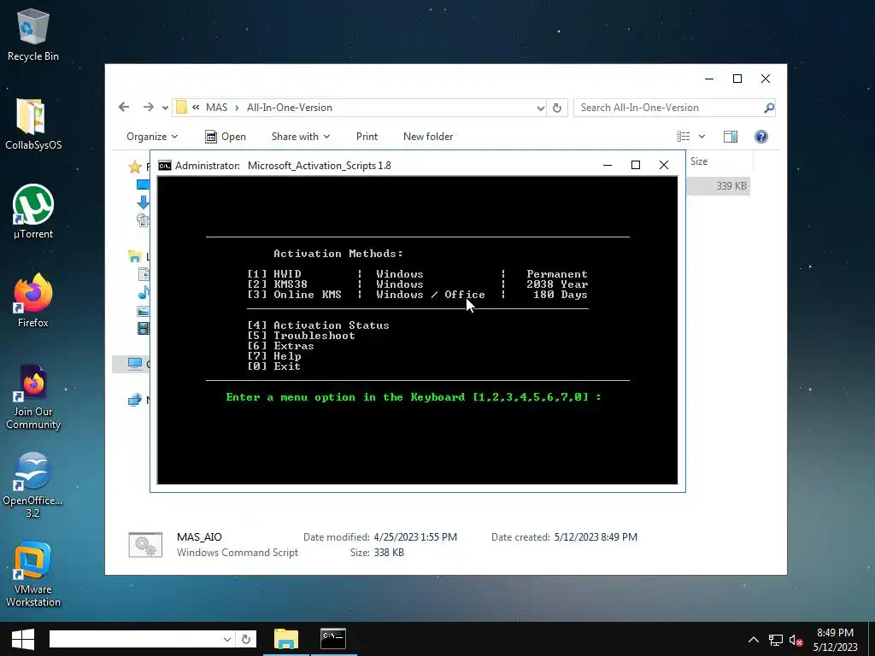
Task: Open muted volume tray icon
Action: click(x=796, y=640)
